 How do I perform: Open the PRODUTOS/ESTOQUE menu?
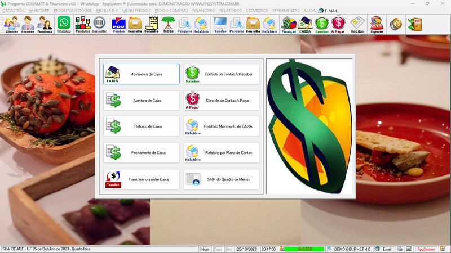point(73,11)
